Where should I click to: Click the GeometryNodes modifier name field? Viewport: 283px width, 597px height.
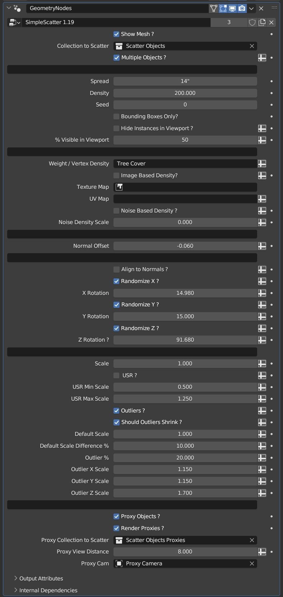pyautogui.click(x=117, y=8)
